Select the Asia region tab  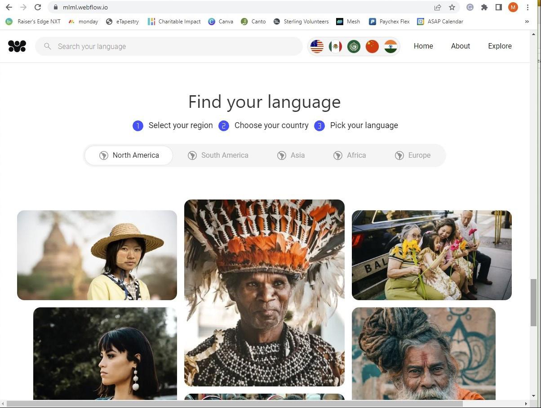pyautogui.click(x=291, y=155)
